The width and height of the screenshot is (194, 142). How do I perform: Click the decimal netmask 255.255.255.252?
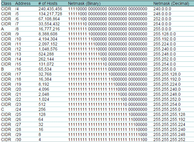click(x=169, y=140)
